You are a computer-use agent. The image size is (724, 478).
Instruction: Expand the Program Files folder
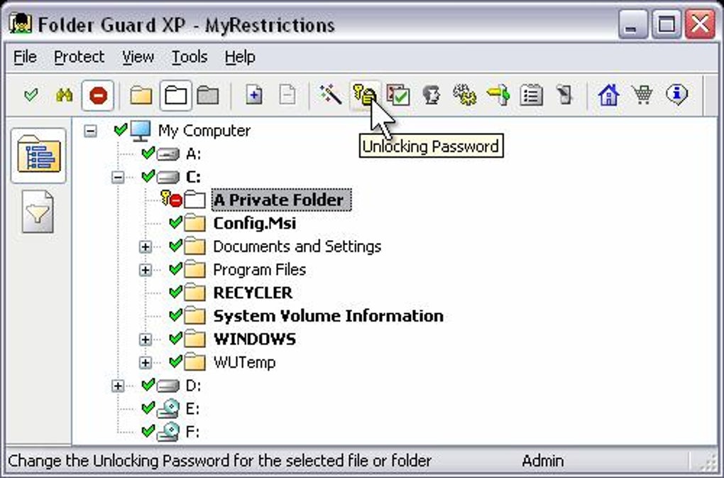coord(146,270)
